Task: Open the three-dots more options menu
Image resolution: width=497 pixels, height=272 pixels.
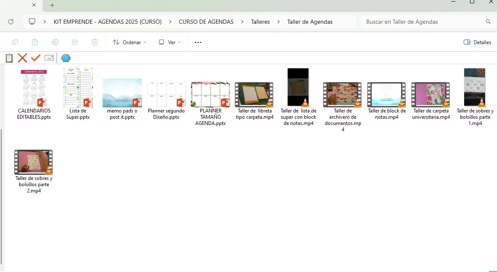Action: coord(198,42)
